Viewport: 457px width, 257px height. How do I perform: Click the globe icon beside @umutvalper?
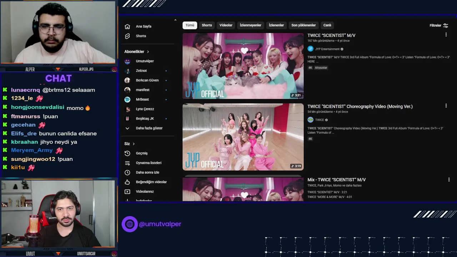pyautogui.click(x=130, y=224)
